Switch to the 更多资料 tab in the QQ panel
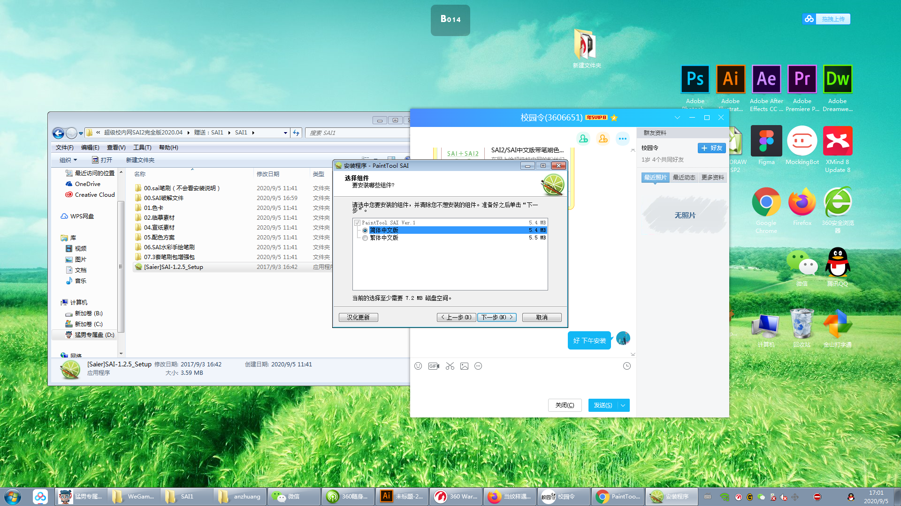Image resolution: width=901 pixels, height=506 pixels. [712, 178]
